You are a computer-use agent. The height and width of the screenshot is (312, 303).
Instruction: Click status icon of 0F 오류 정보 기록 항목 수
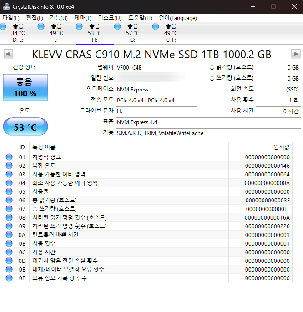point(9,278)
